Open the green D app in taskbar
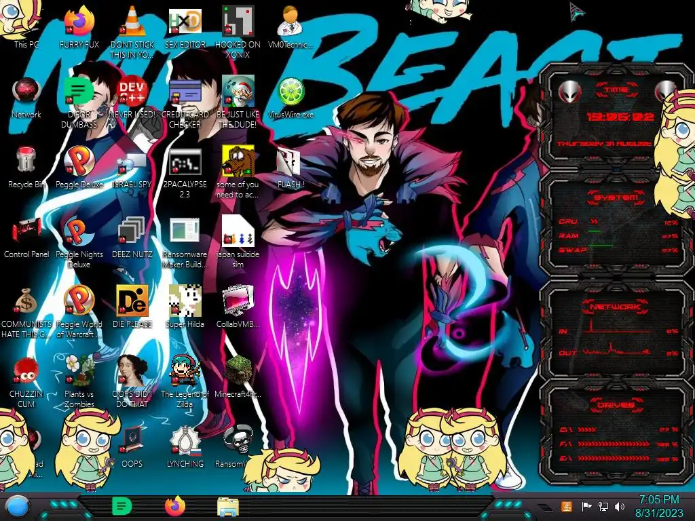Viewport: 695px width, 521px height. (x=122, y=506)
